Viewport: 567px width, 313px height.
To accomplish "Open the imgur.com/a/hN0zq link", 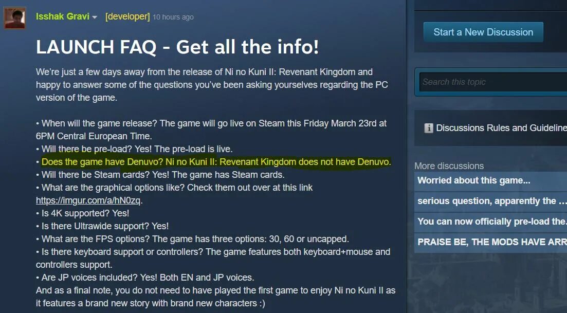I will point(88,200).
